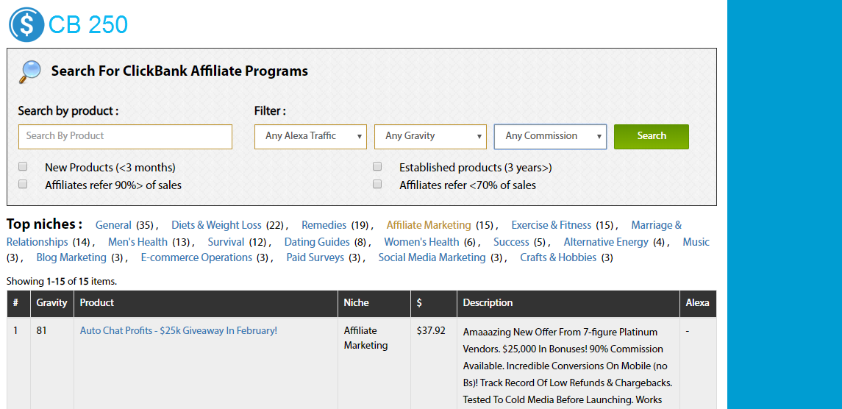
Task: Check Affiliates refer 90%> of sales
Action: pos(23,185)
